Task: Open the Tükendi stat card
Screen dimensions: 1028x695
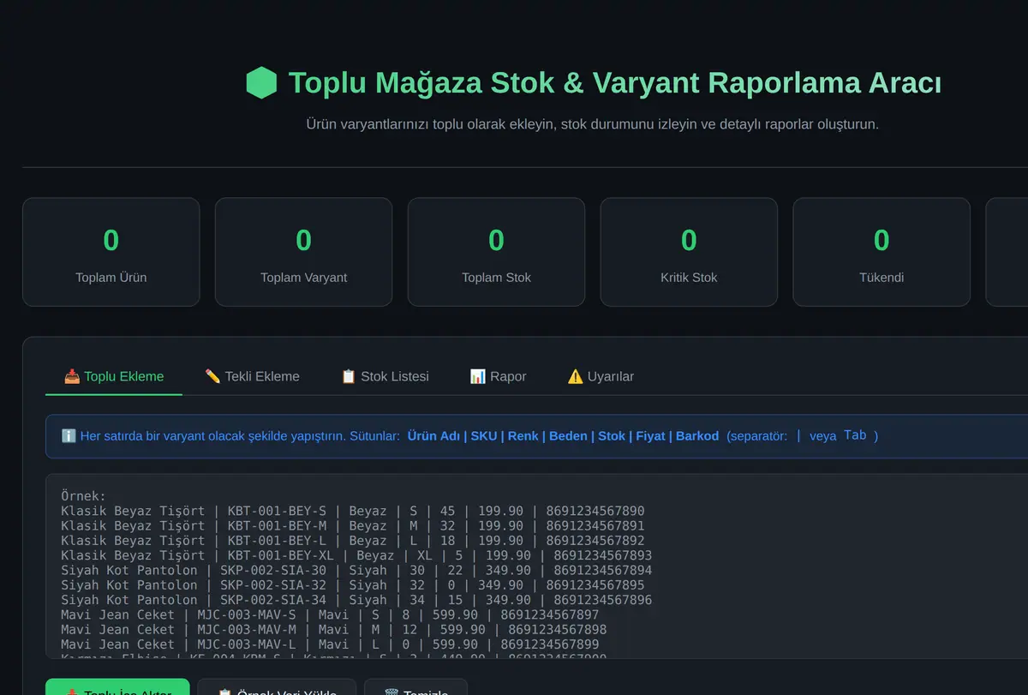Action: tap(882, 252)
